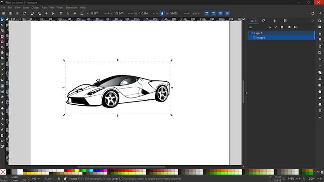The image size is (324, 182).
Task: Increase X position with plus button
Action: 108,13
